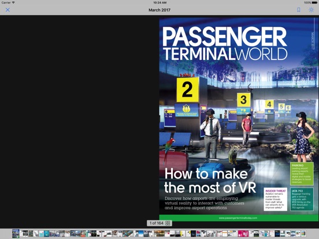Tap the 'How to make the most of VR' headline

click(210, 181)
